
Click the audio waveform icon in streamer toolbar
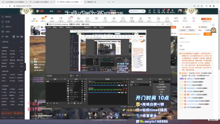(x=52, y=18)
